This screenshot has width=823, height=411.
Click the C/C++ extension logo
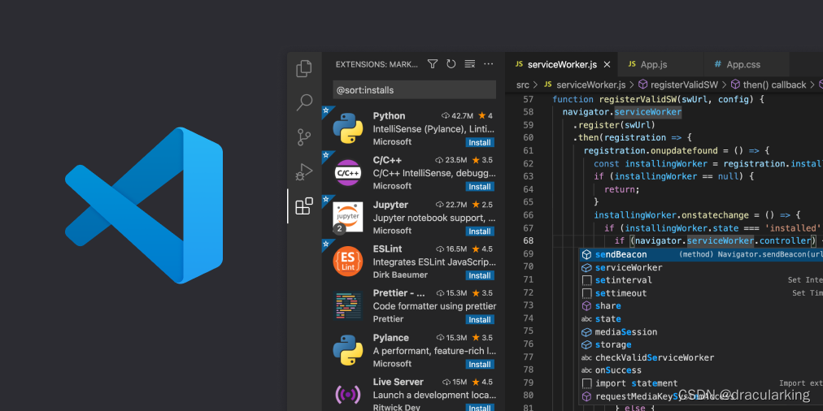tap(347, 173)
